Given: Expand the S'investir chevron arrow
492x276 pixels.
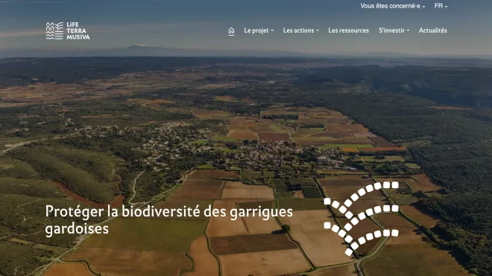Looking at the screenshot, I should coord(409,31).
